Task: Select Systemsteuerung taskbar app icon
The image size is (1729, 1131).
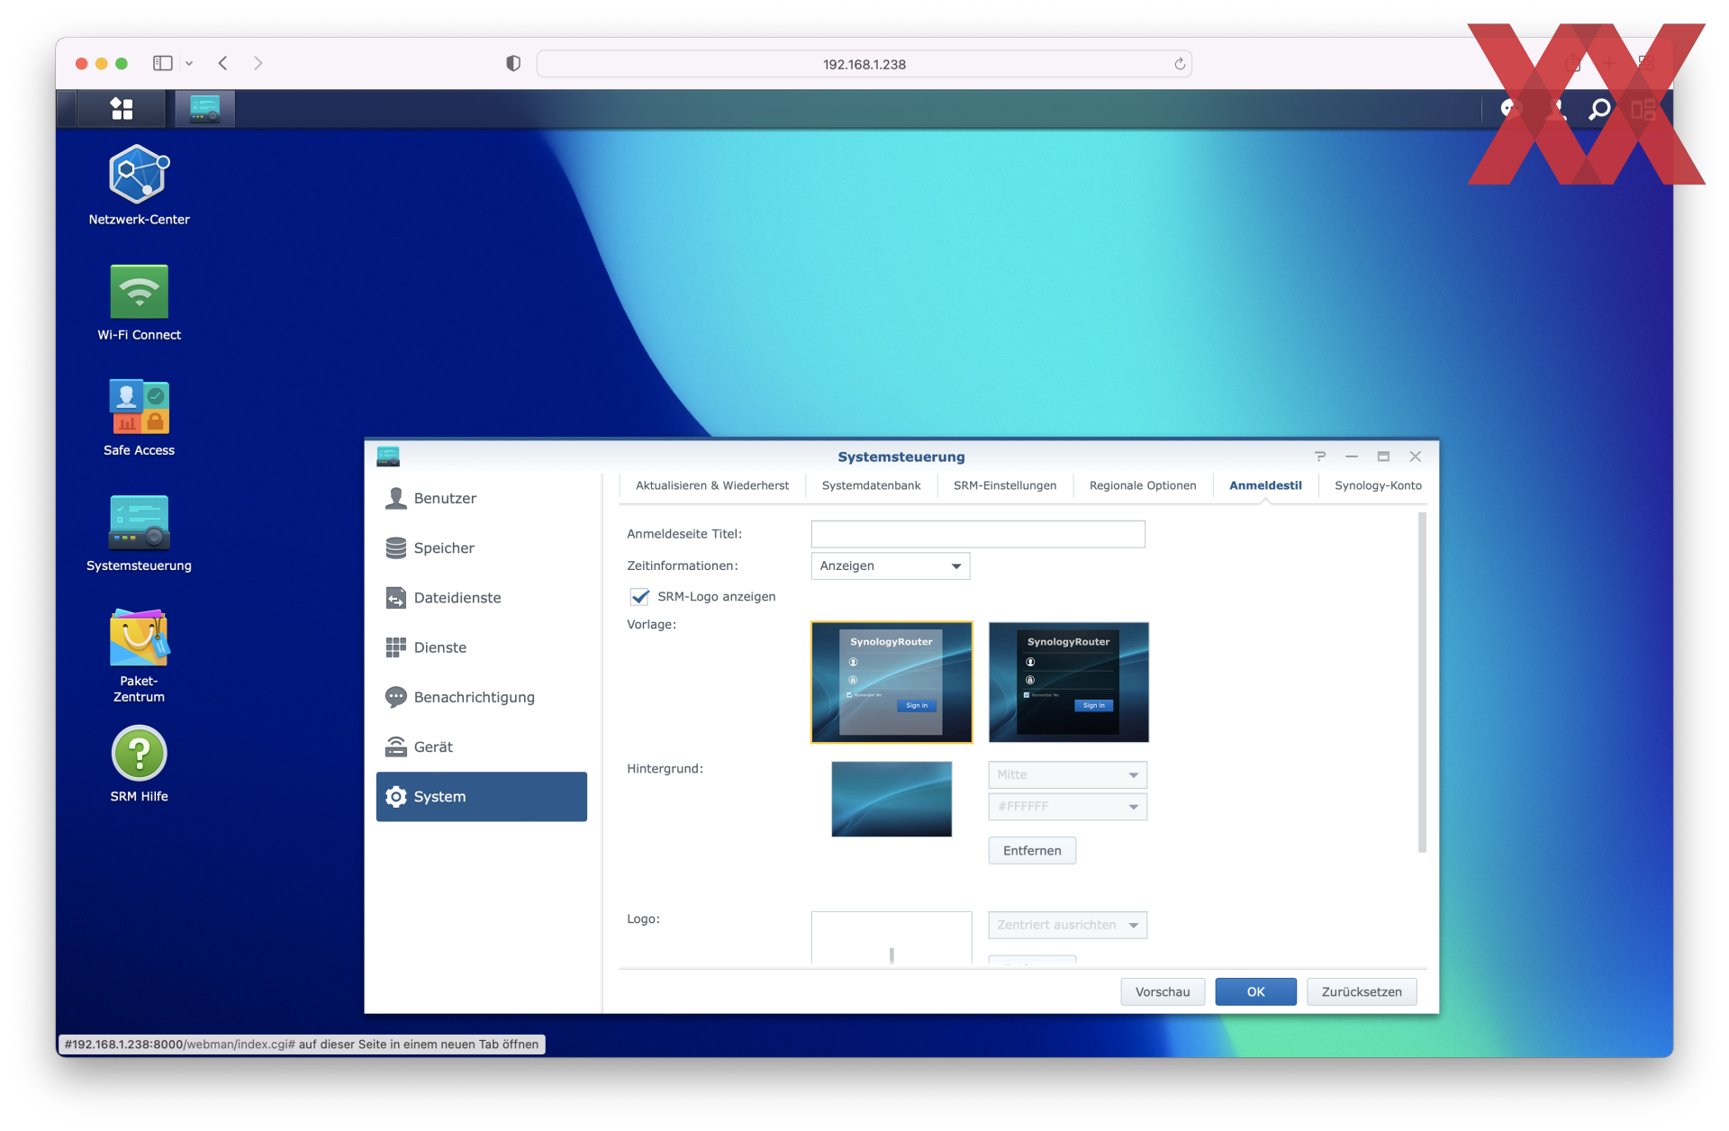Action: click(x=204, y=109)
